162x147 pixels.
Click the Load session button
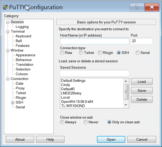142,82
